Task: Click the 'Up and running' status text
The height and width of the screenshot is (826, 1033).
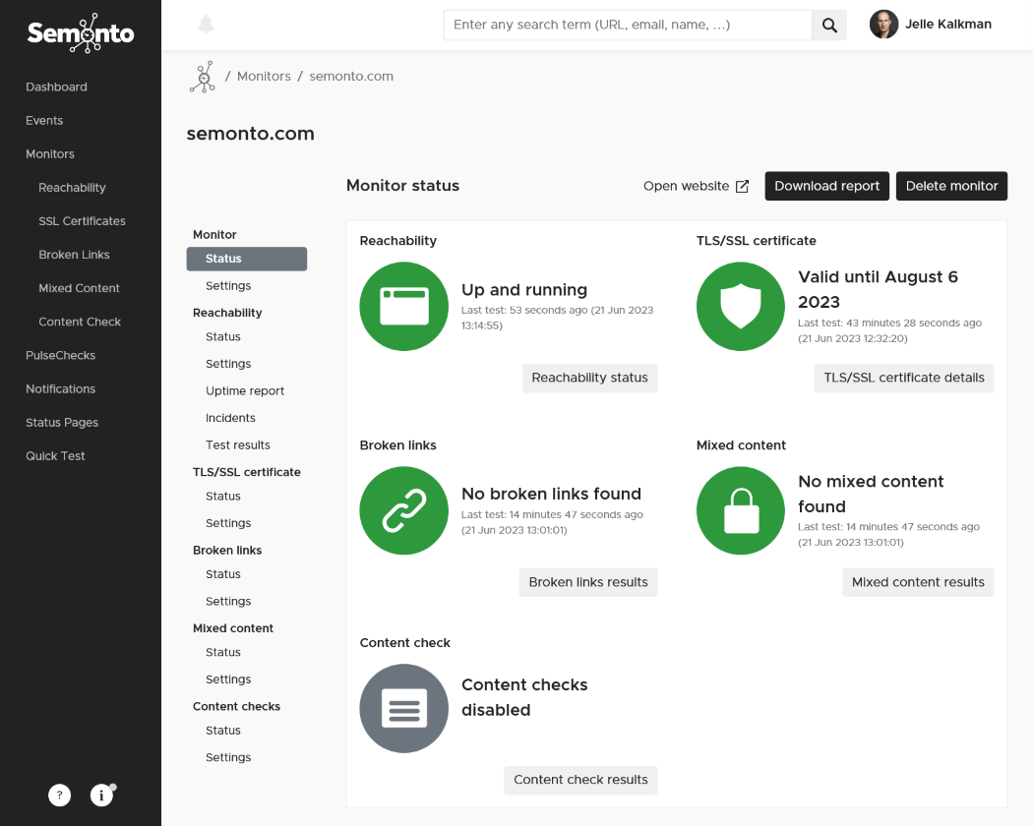Action: coord(524,290)
